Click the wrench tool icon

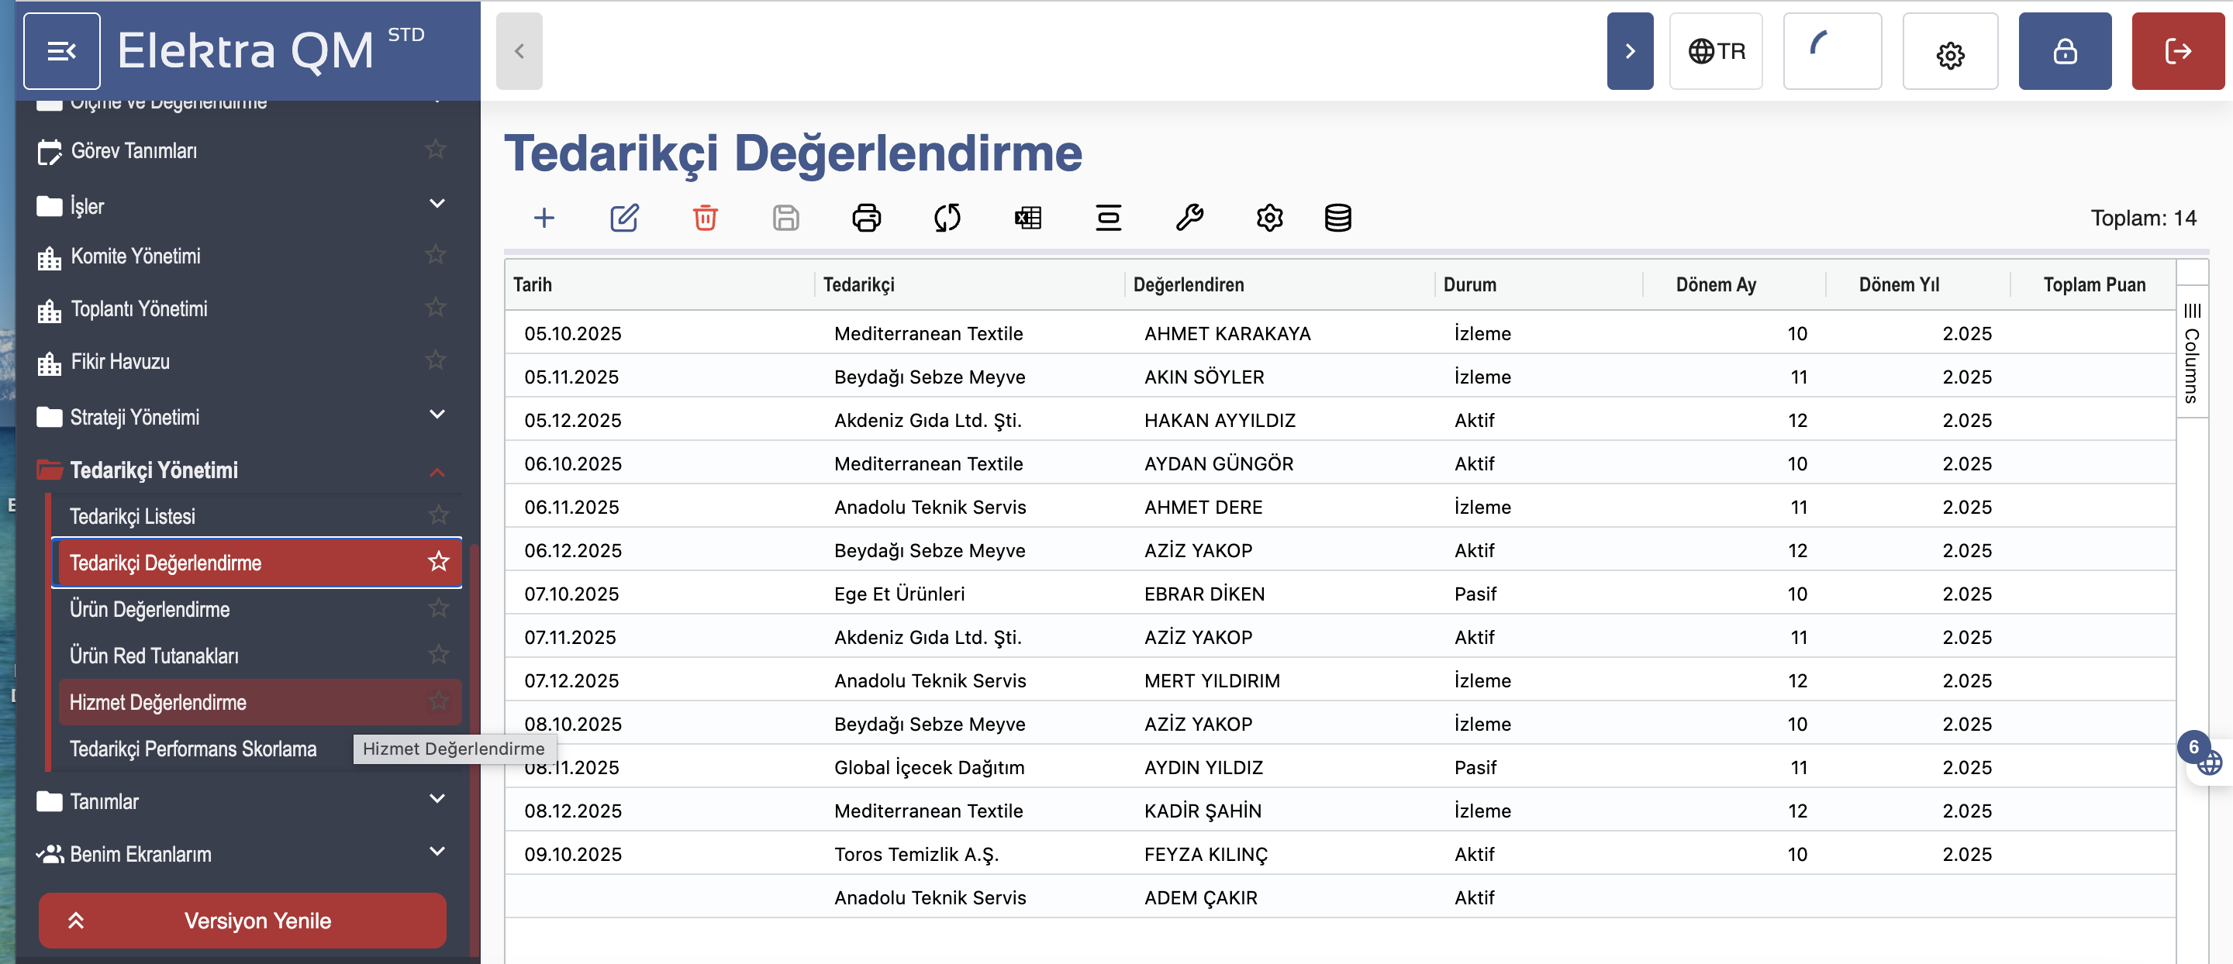[1189, 218]
